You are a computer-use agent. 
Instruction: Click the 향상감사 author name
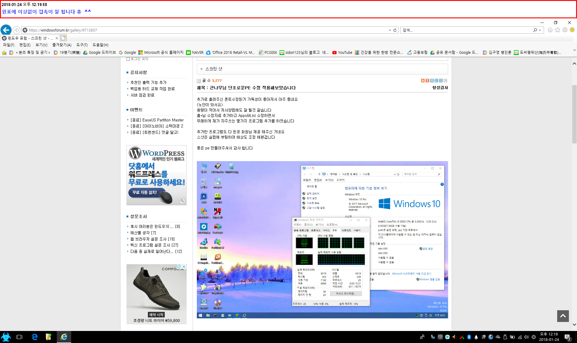click(440, 88)
